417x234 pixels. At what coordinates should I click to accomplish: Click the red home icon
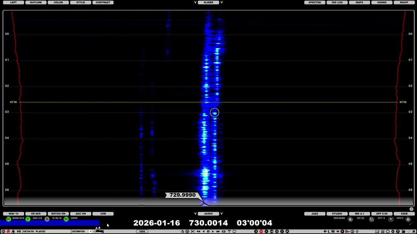(8, 231)
